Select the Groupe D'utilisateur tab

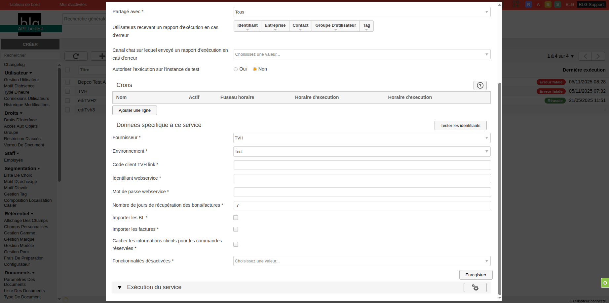[x=335, y=26]
